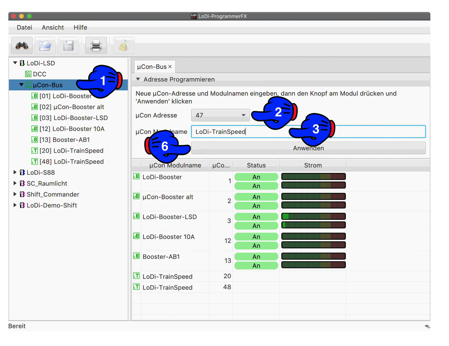Image resolution: width=449 pixels, height=346 pixels.
Task: Toggle second An status of µCon-Booster alt
Action: pos(256,206)
